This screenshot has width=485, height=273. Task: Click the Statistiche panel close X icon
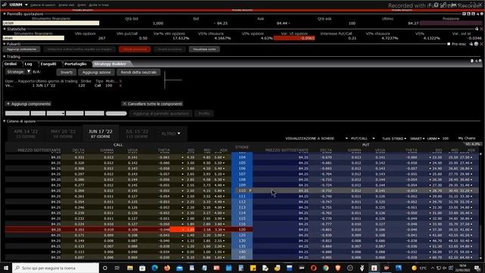[x=481, y=29]
